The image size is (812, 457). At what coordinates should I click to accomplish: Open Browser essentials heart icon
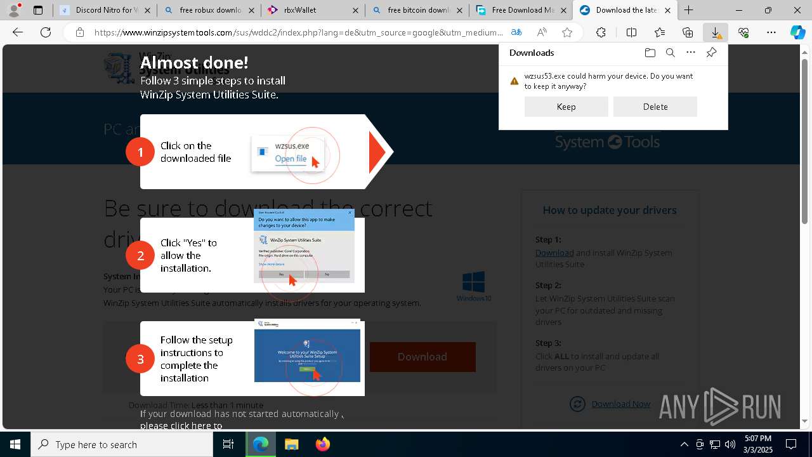pos(743,32)
